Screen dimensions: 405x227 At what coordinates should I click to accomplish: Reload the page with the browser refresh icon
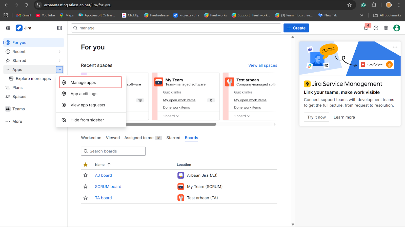[26, 5]
